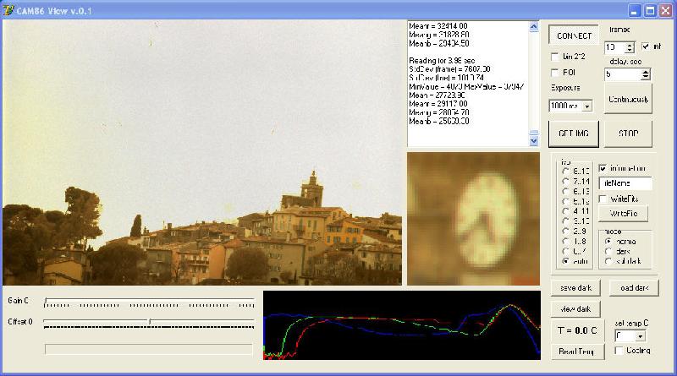Viewport: 677px width, 376px height.
Task: Select the dark mode radio button
Action: click(x=608, y=252)
